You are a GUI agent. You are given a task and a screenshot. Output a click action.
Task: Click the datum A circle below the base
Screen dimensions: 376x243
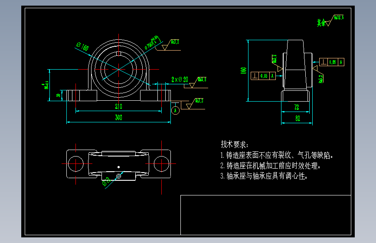pyautogui.click(x=175, y=110)
